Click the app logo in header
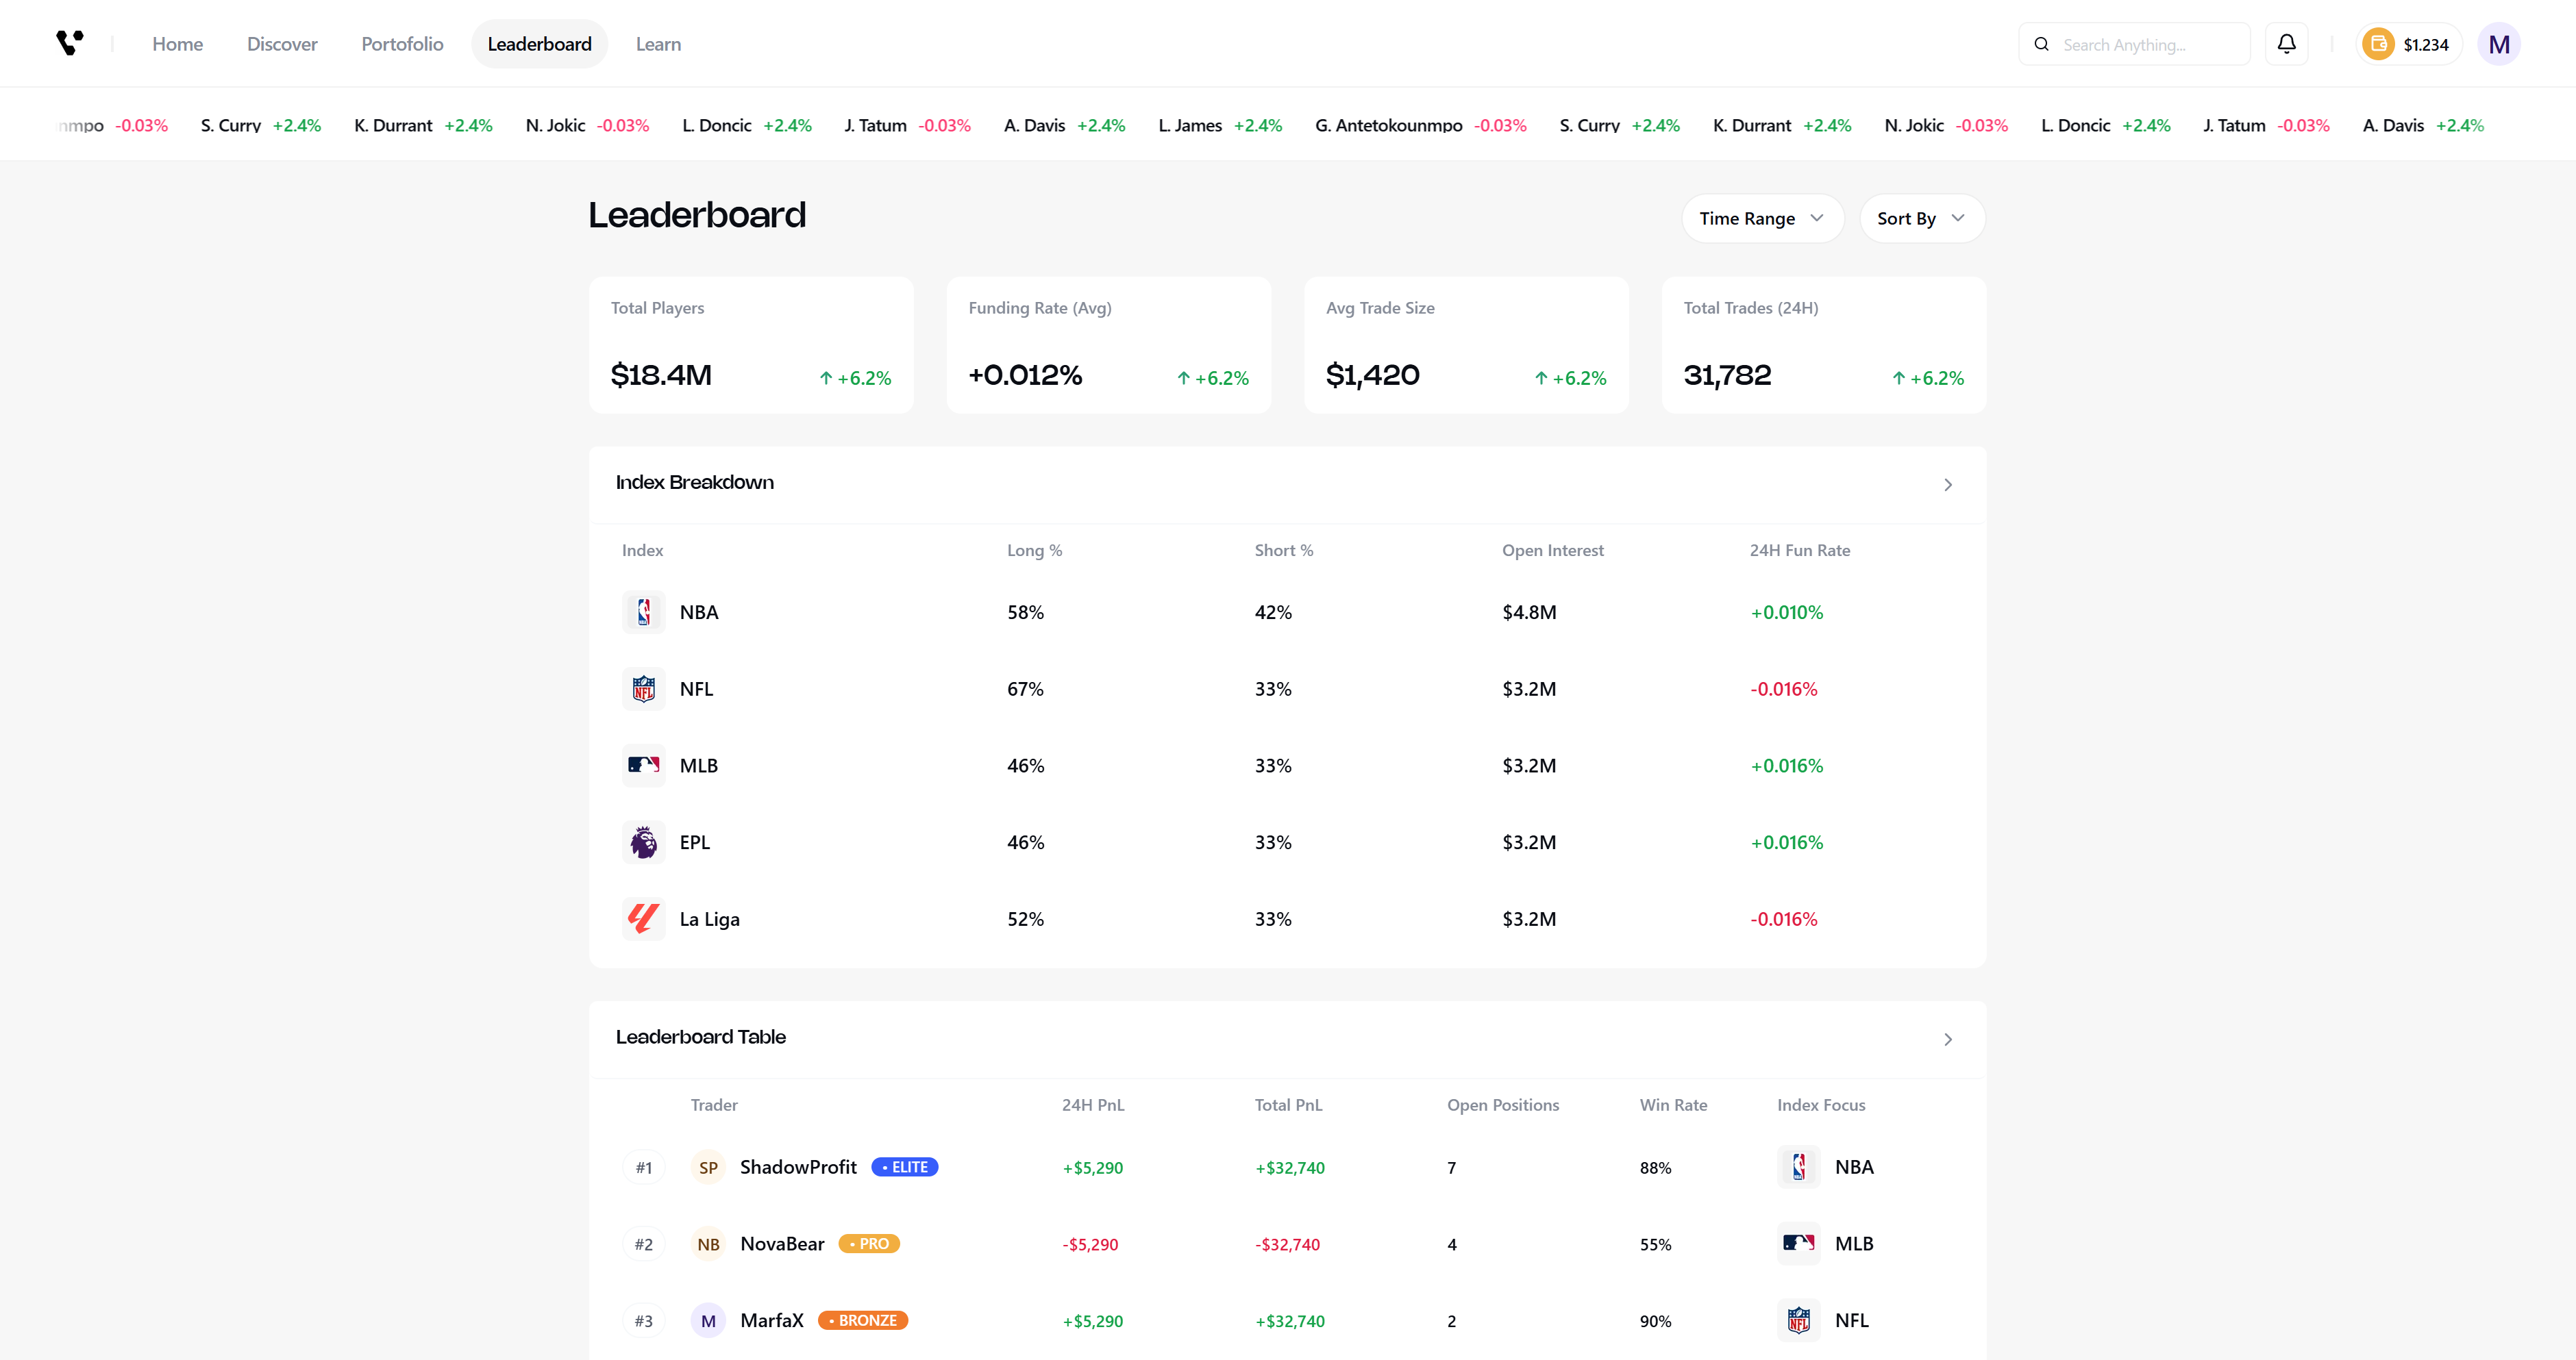The height and width of the screenshot is (1360, 2576). point(69,43)
